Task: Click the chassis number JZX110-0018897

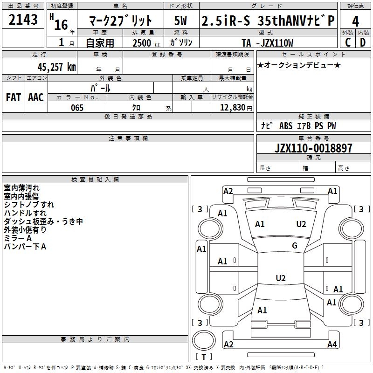Action: (x=313, y=148)
